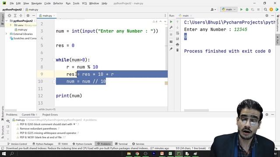Run the main configuration from the toolbar
The height and width of the screenshot is (157, 280).
241,10
